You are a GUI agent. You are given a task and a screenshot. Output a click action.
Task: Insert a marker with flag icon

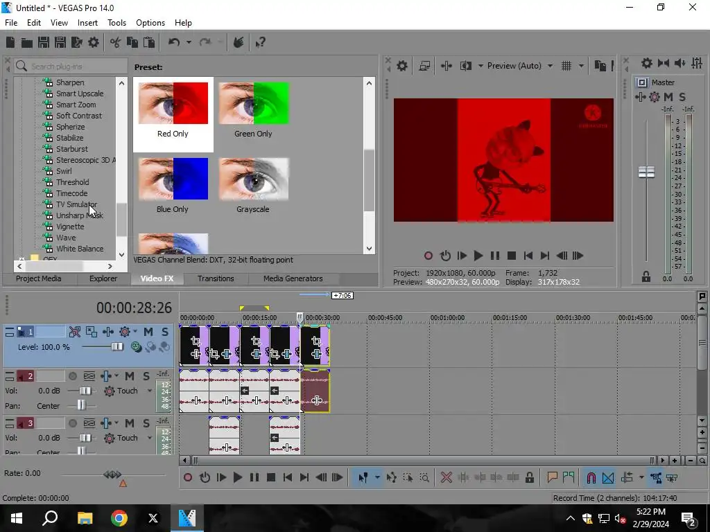click(x=552, y=477)
